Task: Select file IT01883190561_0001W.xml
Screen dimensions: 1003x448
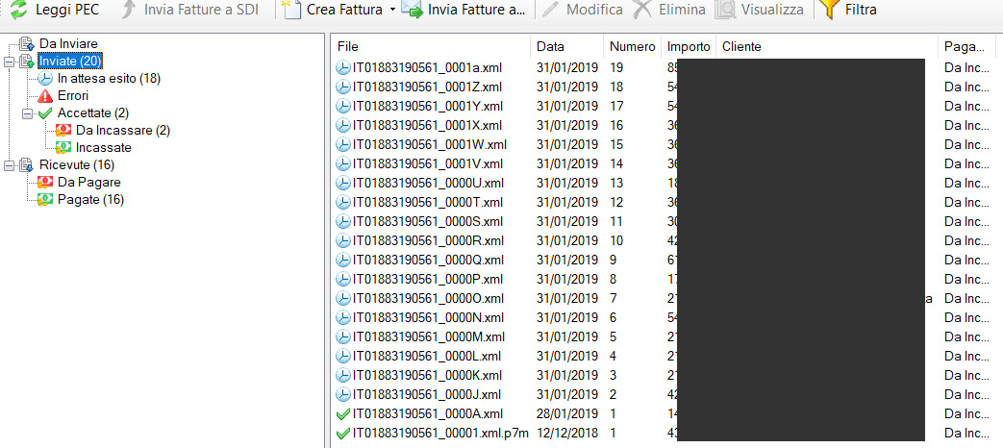Action: point(429,144)
